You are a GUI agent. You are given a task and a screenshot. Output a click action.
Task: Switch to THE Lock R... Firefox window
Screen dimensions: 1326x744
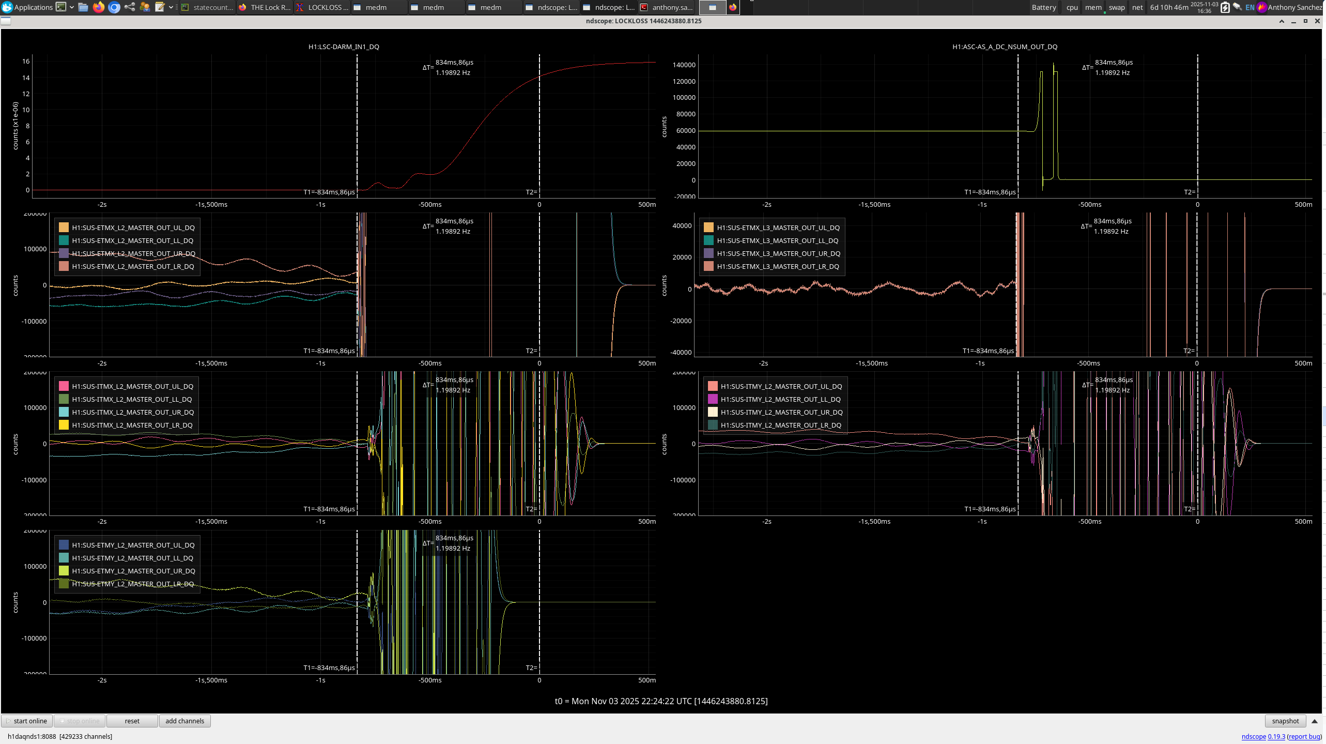pyautogui.click(x=265, y=7)
